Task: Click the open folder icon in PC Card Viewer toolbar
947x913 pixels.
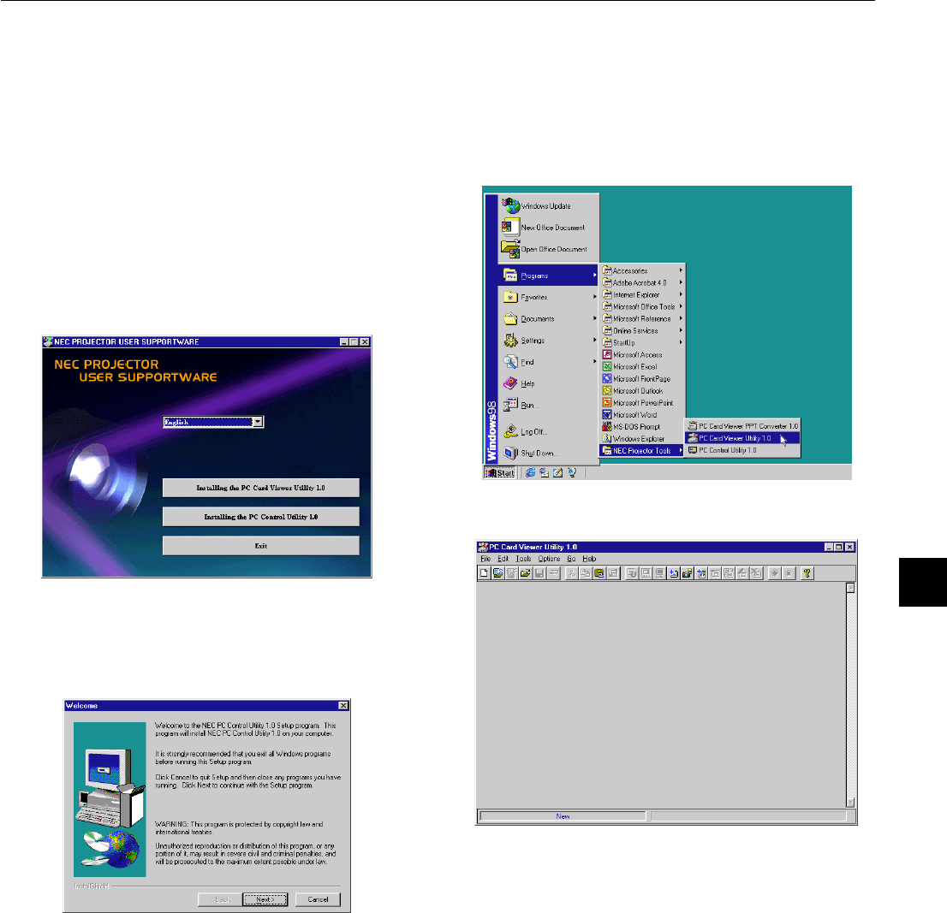Action: point(526,573)
